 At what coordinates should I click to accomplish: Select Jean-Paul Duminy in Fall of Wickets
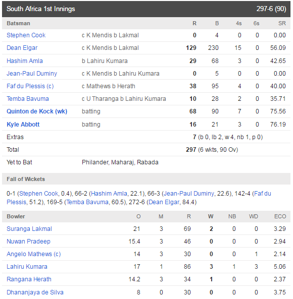[189, 194]
